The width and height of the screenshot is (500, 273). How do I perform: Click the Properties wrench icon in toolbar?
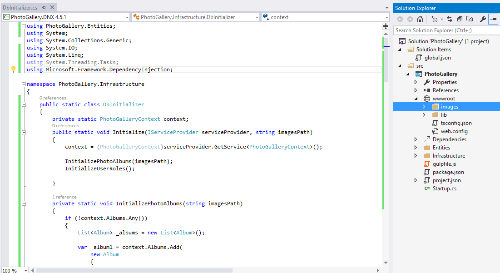[x=483, y=19]
